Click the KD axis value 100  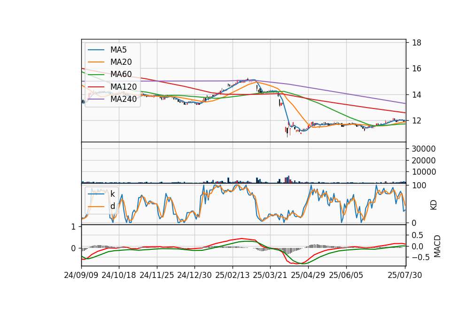tap(419, 185)
